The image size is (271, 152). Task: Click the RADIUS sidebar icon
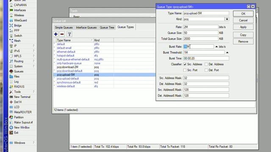coord(11,87)
